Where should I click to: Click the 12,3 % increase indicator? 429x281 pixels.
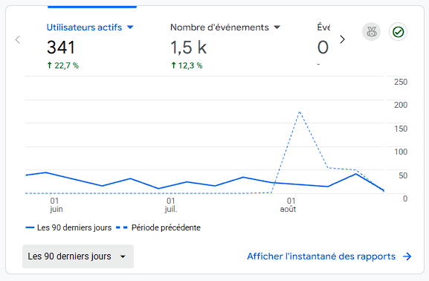pyautogui.click(x=187, y=65)
